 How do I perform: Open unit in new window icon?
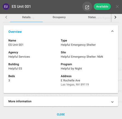pos(87,7)
